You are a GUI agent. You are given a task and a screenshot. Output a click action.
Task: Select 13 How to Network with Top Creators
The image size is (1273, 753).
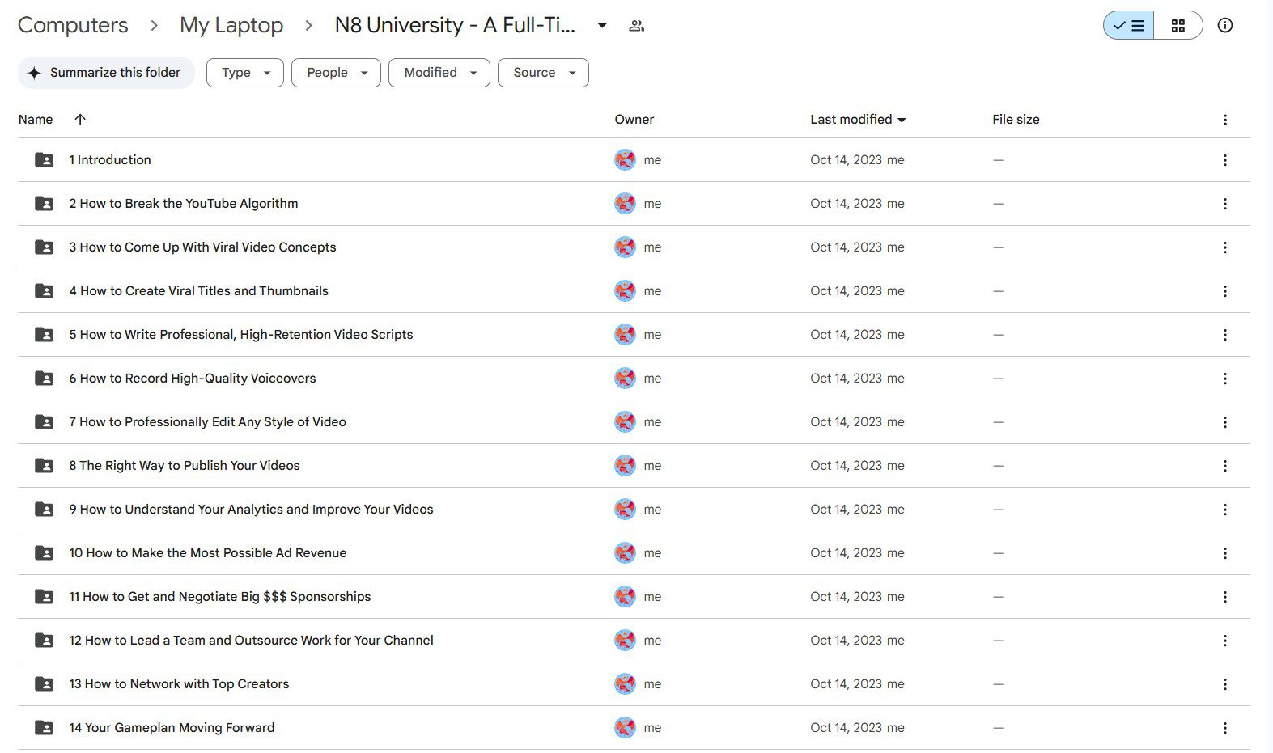[634, 684]
